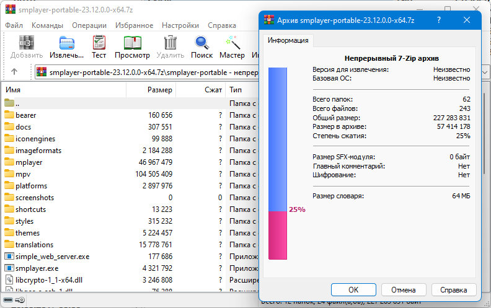The image size is (491, 308).
Task: Click the Непрерывный 7-Zip архив heading
Action: pos(391,58)
